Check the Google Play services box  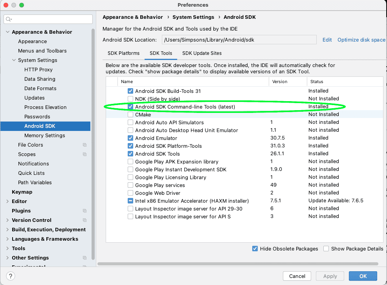(x=130, y=185)
